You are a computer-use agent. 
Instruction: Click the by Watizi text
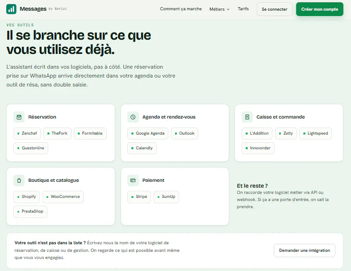[x=58, y=9]
